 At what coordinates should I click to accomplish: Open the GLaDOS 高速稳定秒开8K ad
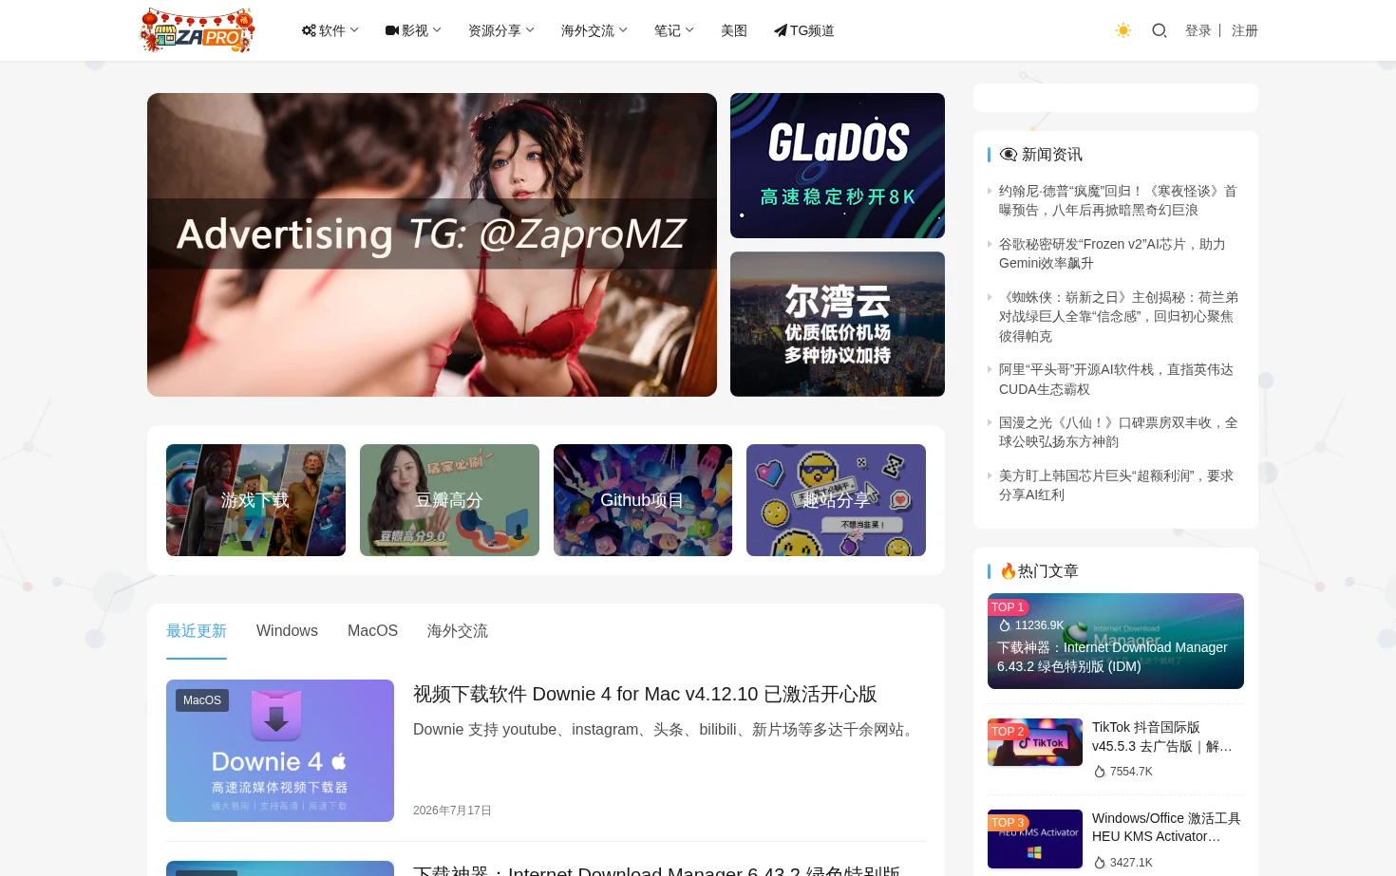pos(838,165)
